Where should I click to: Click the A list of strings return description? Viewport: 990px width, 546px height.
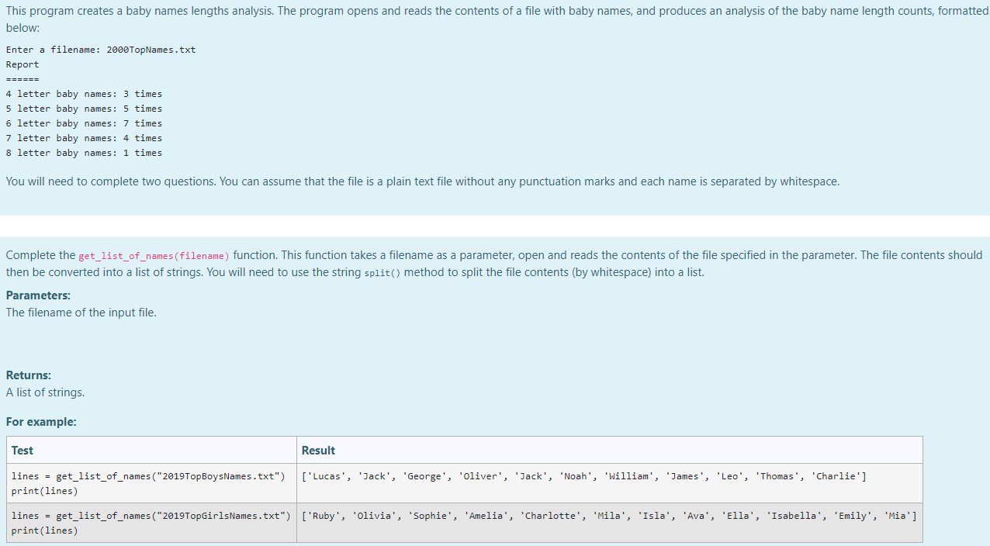[x=43, y=392]
